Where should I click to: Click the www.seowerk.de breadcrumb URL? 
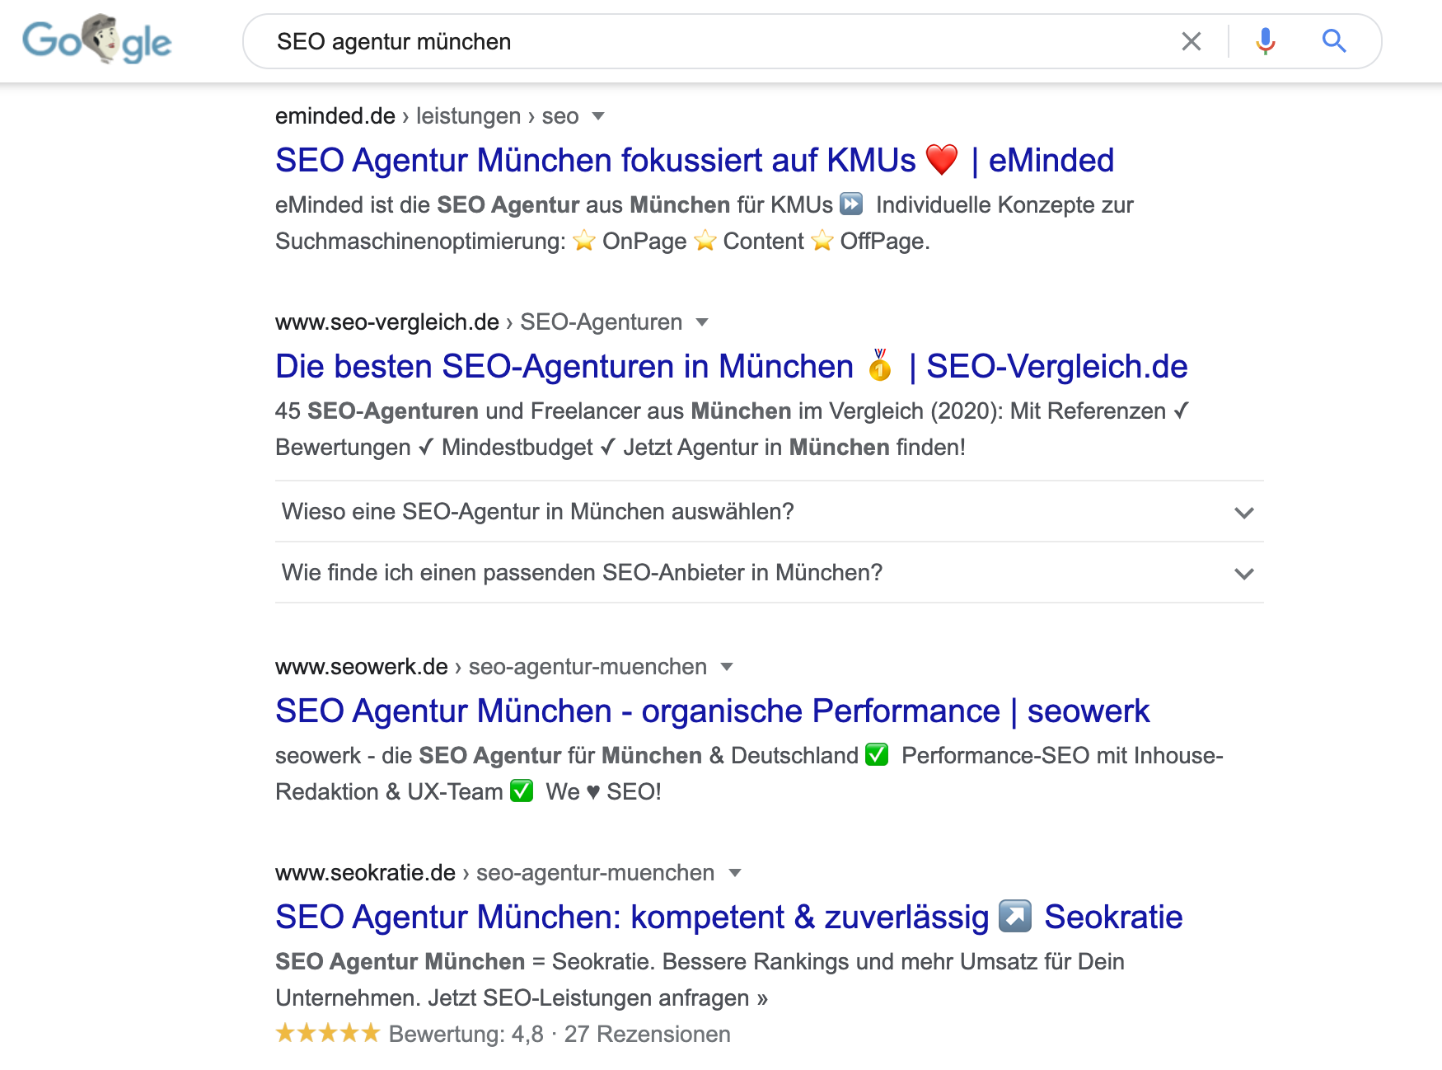pos(362,666)
